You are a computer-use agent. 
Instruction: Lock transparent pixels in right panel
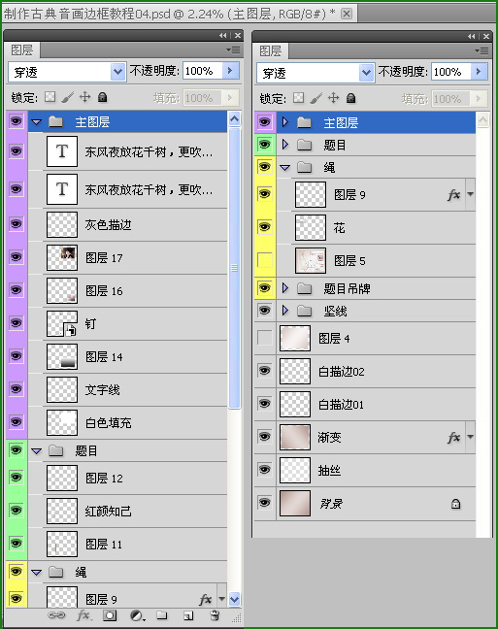299,98
